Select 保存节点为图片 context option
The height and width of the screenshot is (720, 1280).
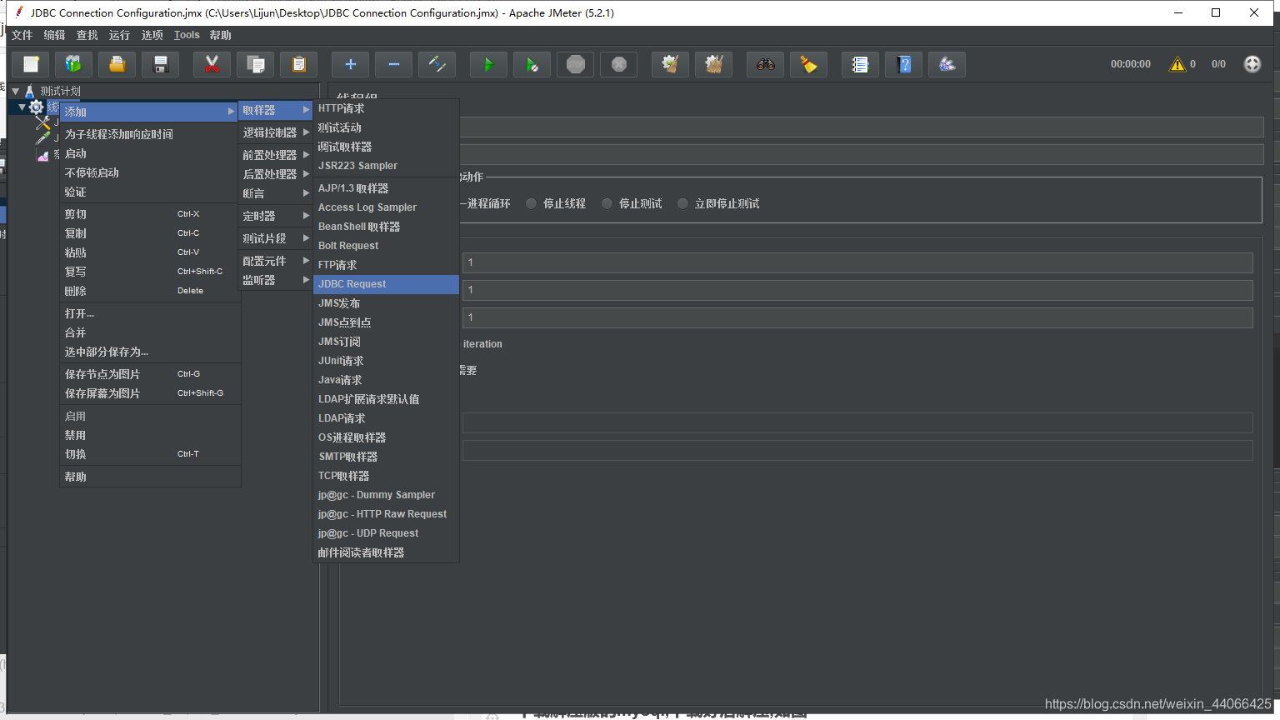click(x=150, y=374)
